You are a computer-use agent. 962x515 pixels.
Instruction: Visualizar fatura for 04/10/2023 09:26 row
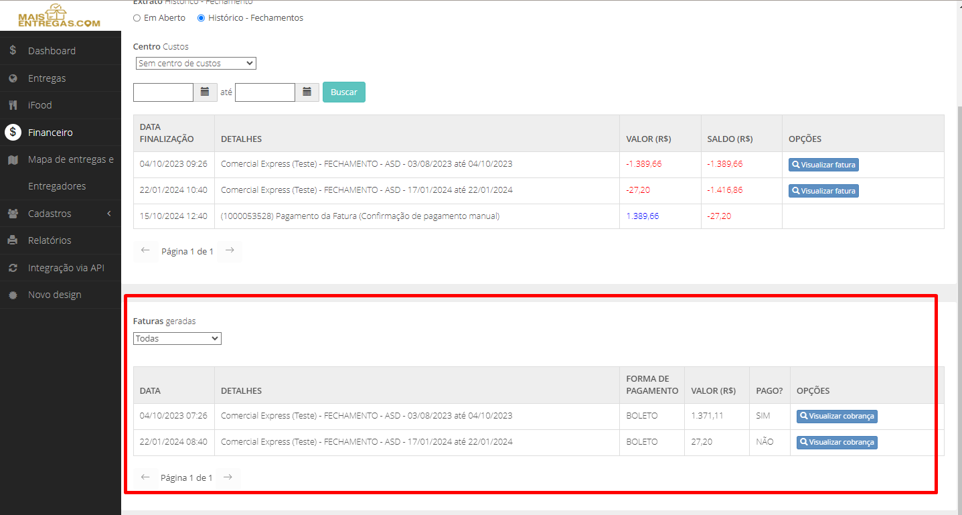click(823, 165)
